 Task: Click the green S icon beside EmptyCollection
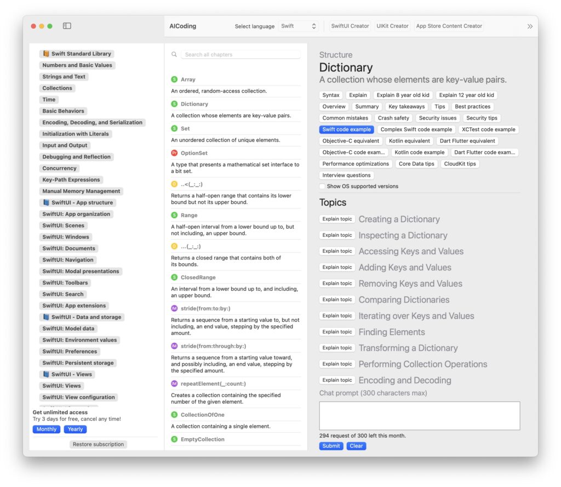(174, 439)
